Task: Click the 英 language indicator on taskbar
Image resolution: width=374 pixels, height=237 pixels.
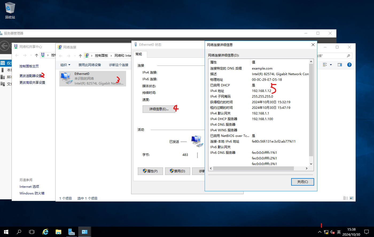Action: 338,232
